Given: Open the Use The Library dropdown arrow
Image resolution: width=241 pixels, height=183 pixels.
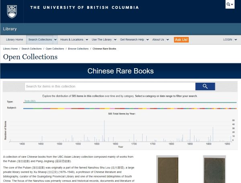Looking at the screenshot, I should [x=115, y=40].
